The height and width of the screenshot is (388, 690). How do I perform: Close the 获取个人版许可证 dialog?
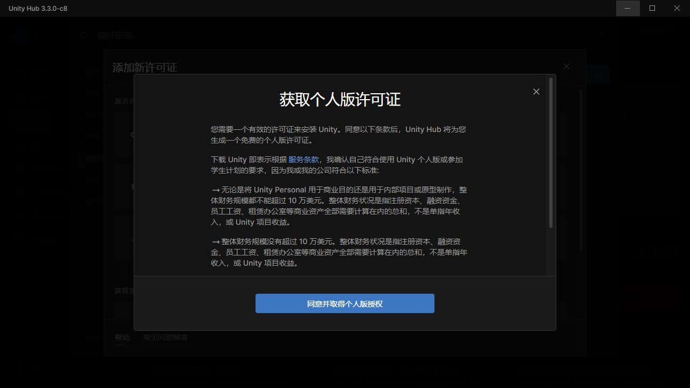click(536, 92)
